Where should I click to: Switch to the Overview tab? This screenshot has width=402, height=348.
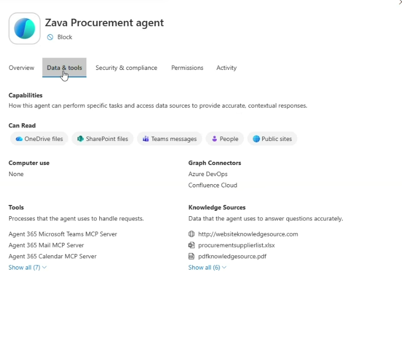point(21,68)
